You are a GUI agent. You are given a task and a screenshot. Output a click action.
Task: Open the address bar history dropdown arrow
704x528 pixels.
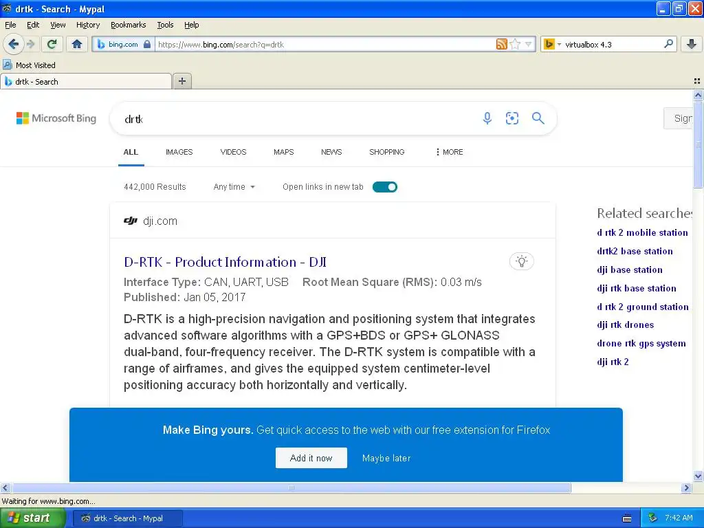[x=529, y=44]
